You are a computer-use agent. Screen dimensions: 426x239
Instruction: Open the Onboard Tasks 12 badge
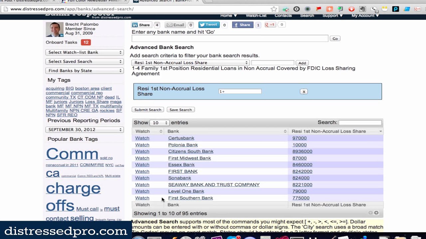pos(86,42)
